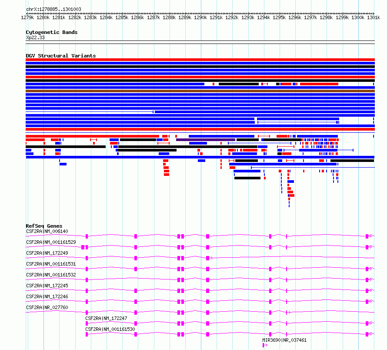
Task: Click the 1287k ruler label
Action: coord(153,17)
